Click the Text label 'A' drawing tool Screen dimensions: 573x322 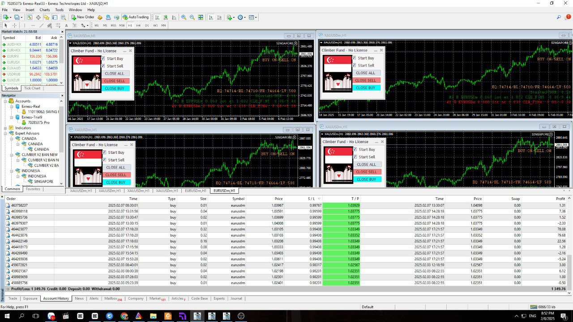coord(66,25)
